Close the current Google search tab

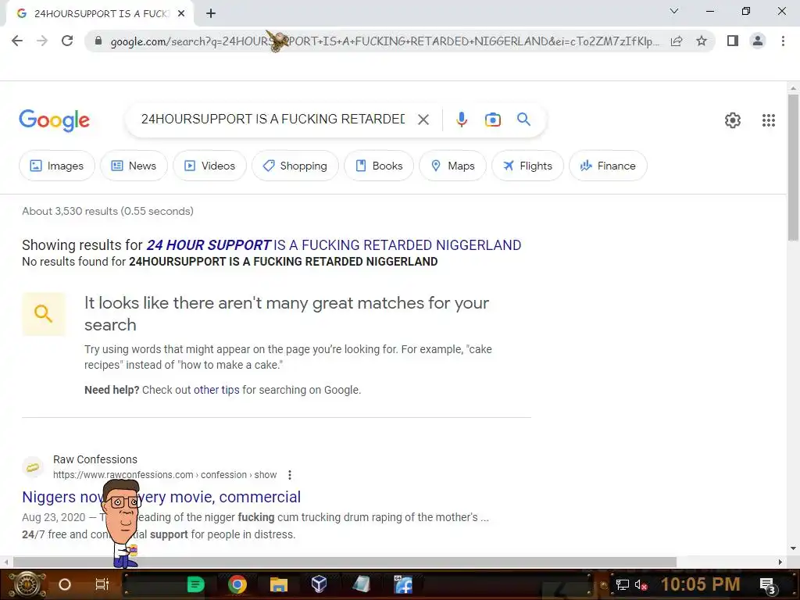181,14
